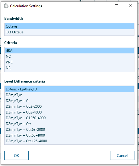Image resolution: width=139 pixels, height=166 pixels.
Task: Choose dBA criteria
Action: pyautogui.click(x=69, y=51)
